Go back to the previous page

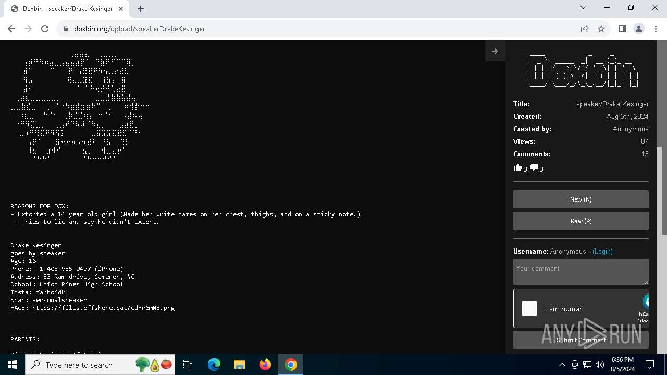point(11,29)
